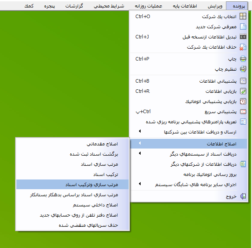
Task: Click highlighted مرتب سازي وتركيب اسناد
Action: 73,184
